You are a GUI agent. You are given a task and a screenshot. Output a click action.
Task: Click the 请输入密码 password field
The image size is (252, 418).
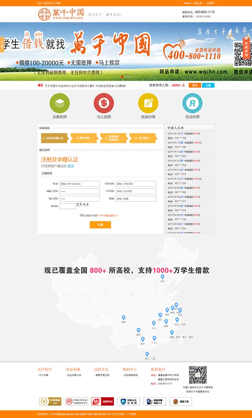[80, 191]
